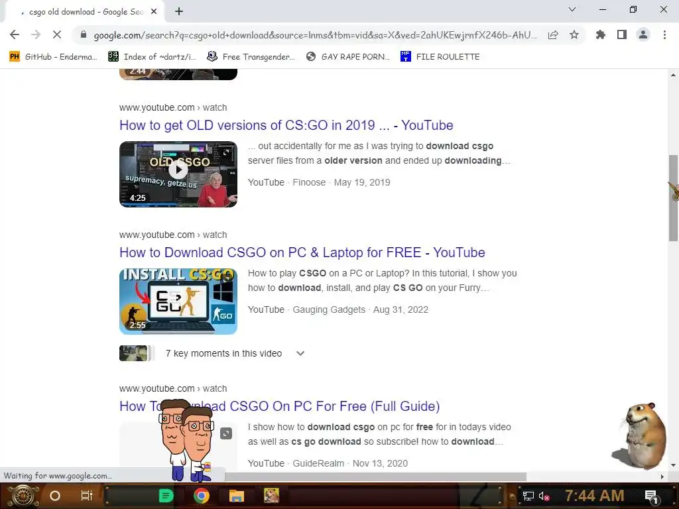The height and width of the screenshot is (509, 679).
Task: Open Cortana search circle on taskbar
Action: [x=55, y=496]
